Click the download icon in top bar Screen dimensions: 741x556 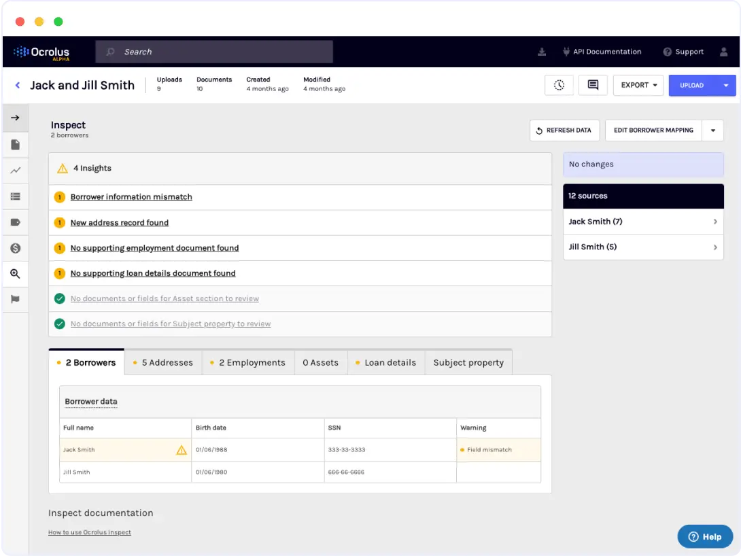tap(542, 52)
